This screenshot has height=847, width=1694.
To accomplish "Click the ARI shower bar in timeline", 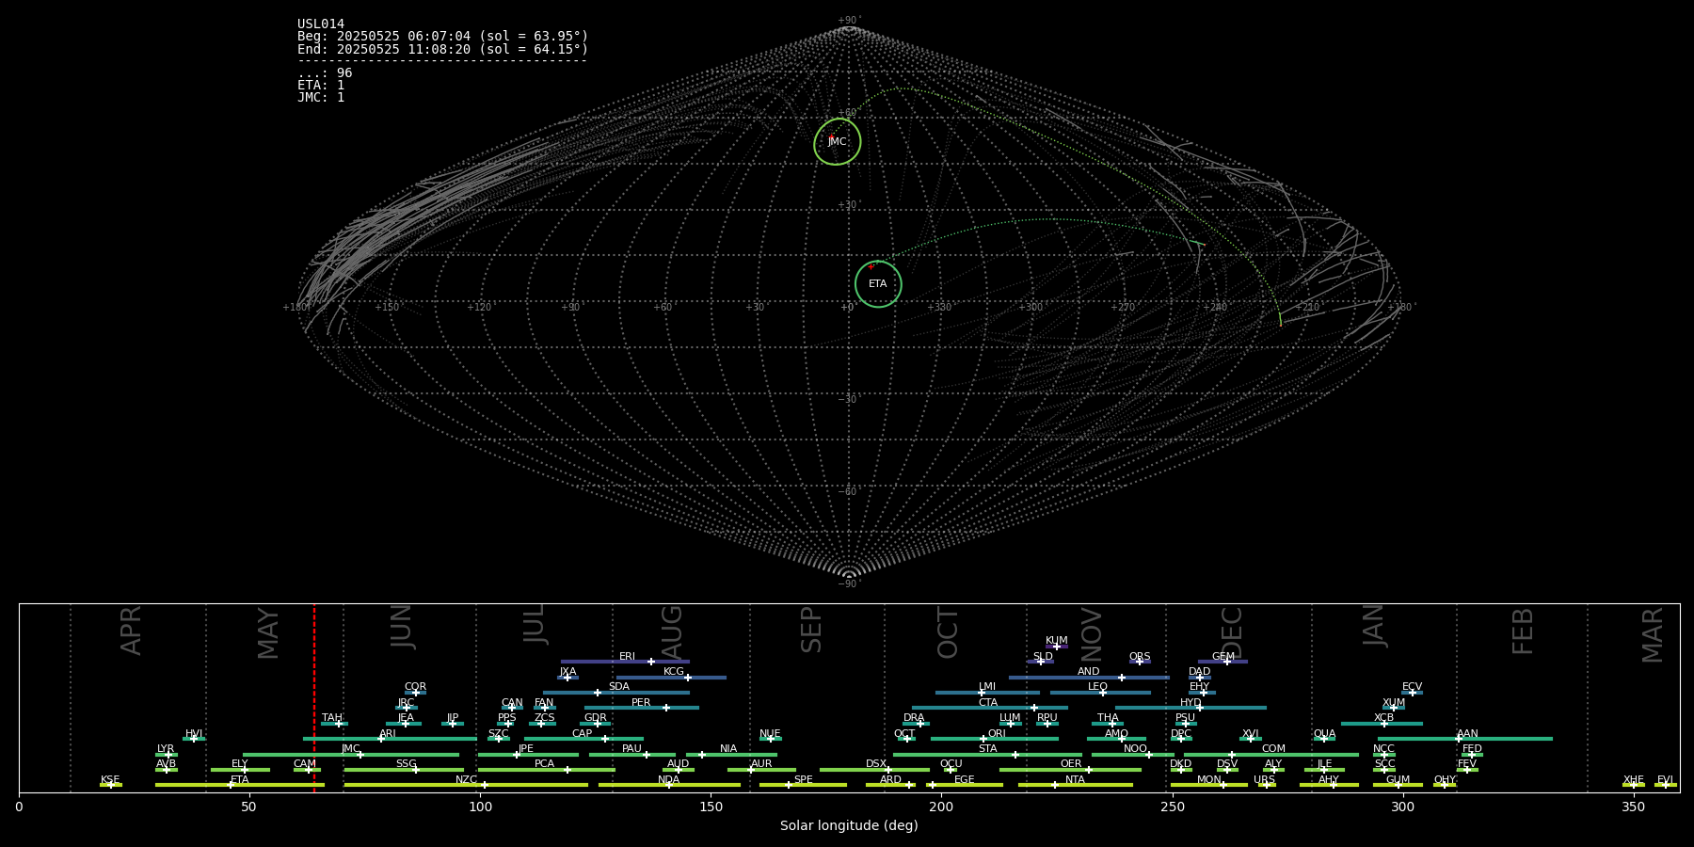I will (x=390, y=739).
